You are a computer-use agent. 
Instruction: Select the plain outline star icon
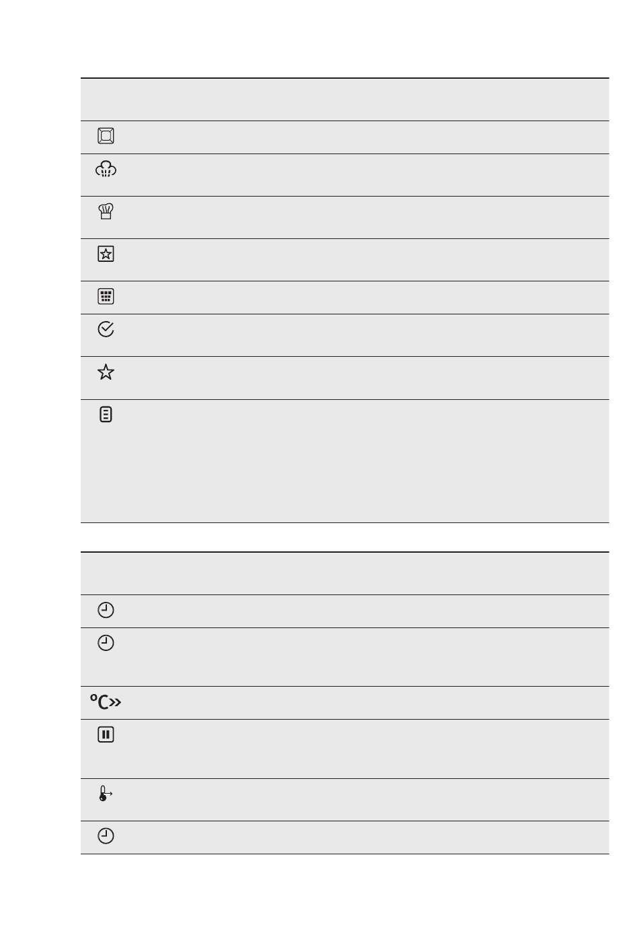pyautogui.click(x=106, y=372)
